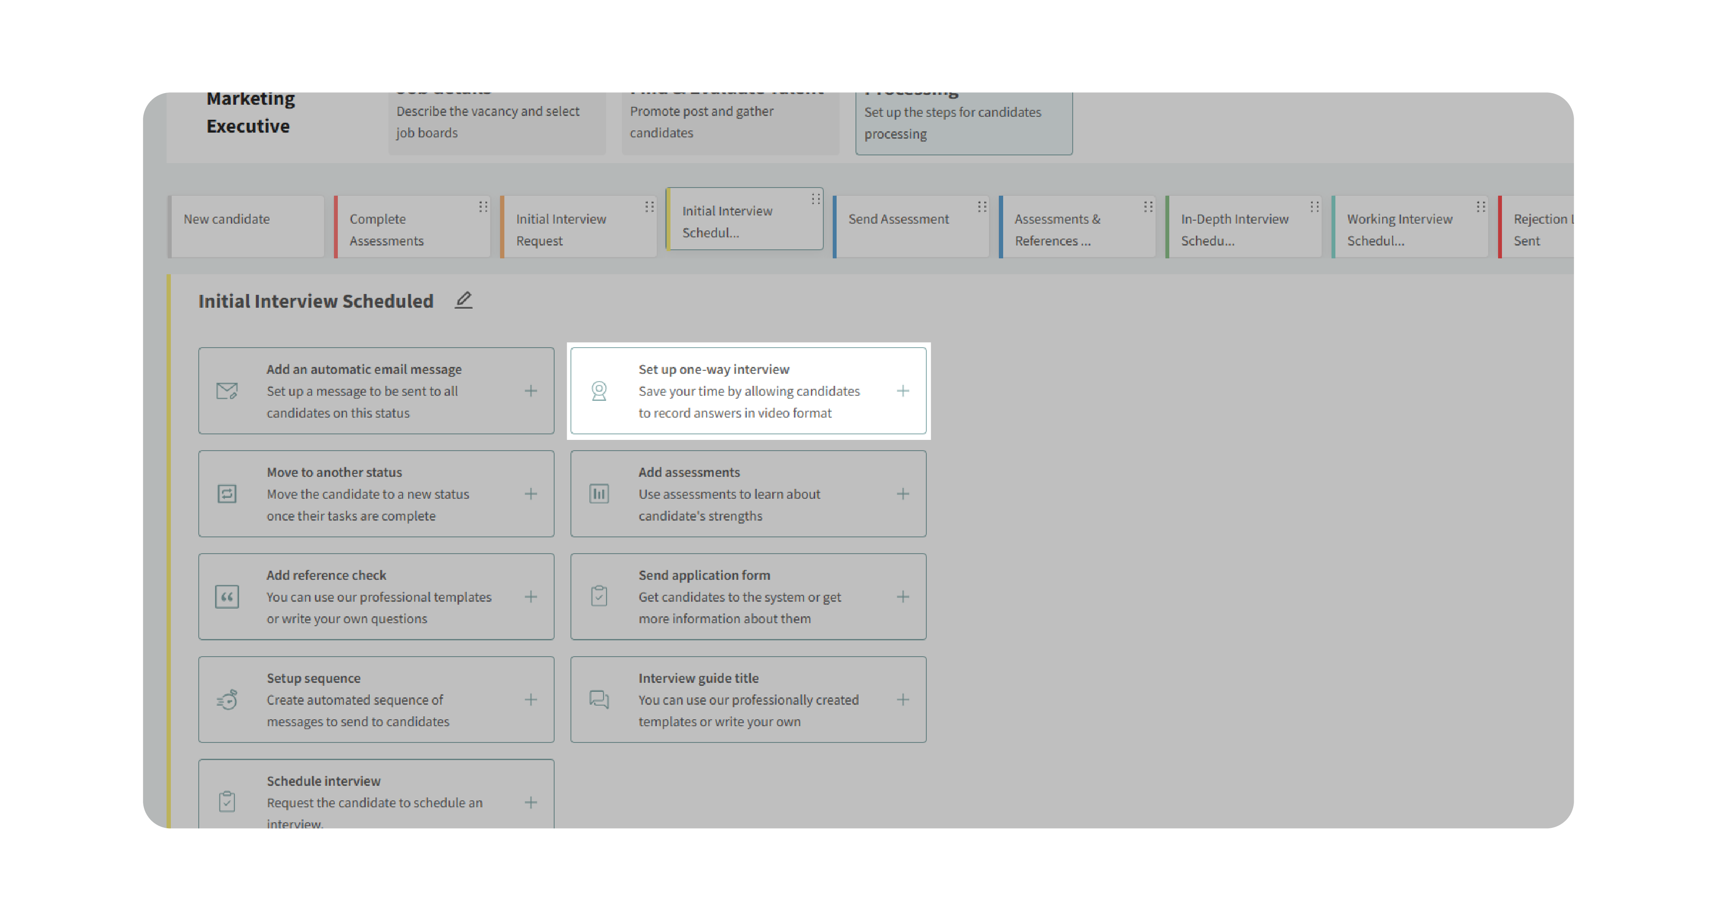Click the Move to another status icon
Screen dimensions: 1717x921
click(x=227, y=494)
